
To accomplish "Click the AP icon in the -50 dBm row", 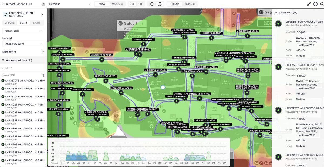I will (3, 161).
